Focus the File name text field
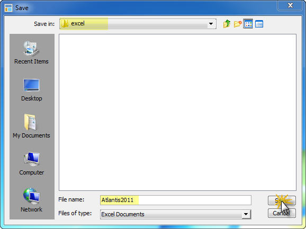The width and height of the screenshot is (306, 229). click(x=176, y=200)
